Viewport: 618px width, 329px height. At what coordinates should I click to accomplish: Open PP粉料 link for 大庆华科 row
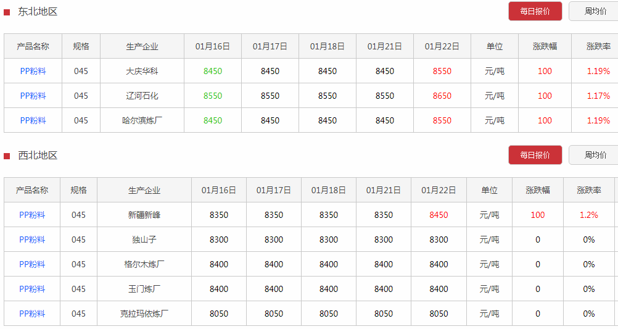pos(33,72)
